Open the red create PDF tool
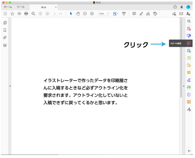Image resolution: width=195 pixels, height=158 pixels. click(189, 29)
